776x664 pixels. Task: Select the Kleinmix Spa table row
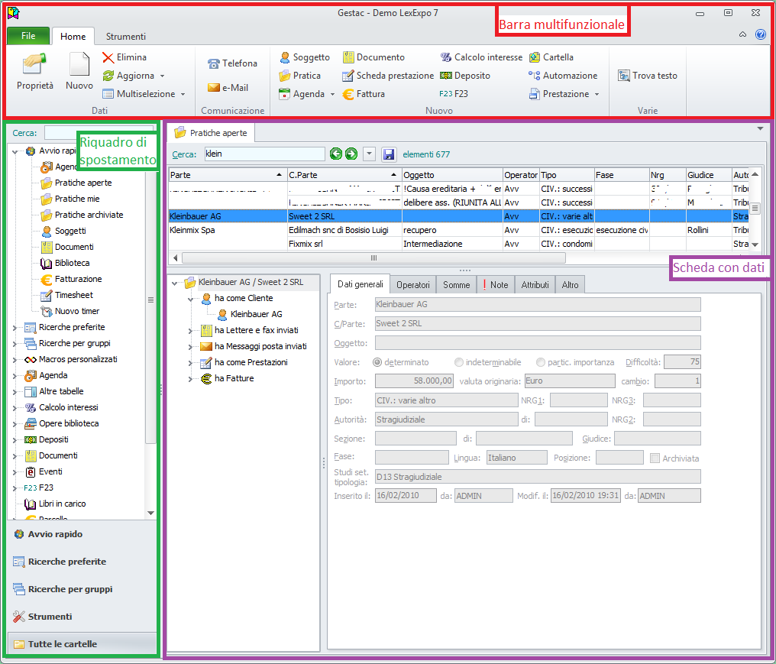coord(458,230)
